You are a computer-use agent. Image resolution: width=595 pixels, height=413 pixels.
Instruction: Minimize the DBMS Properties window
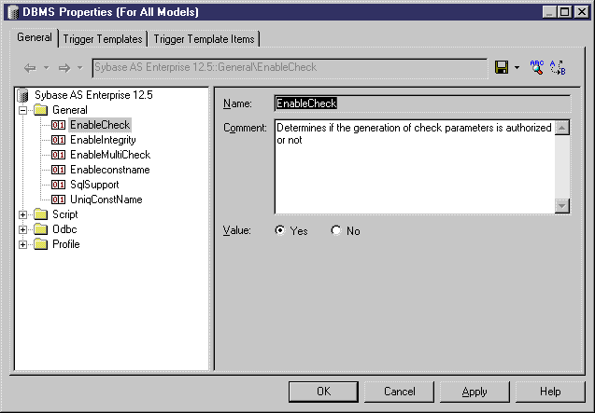tap(549, 12)
